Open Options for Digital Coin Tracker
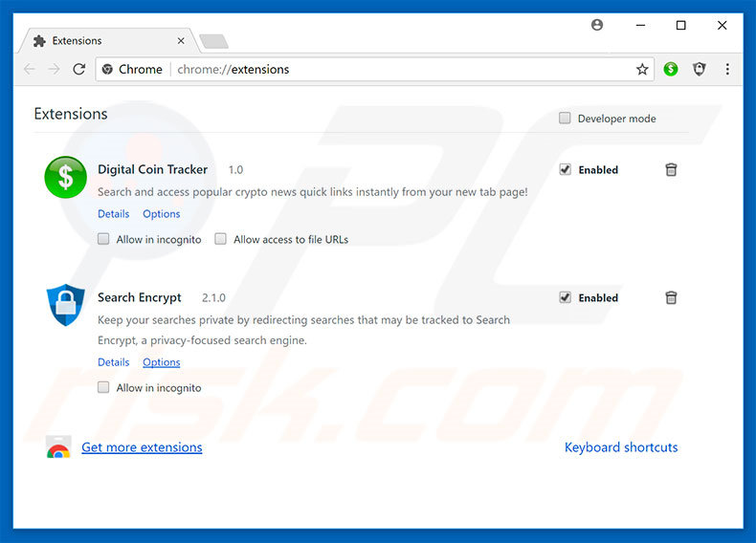 161,214
